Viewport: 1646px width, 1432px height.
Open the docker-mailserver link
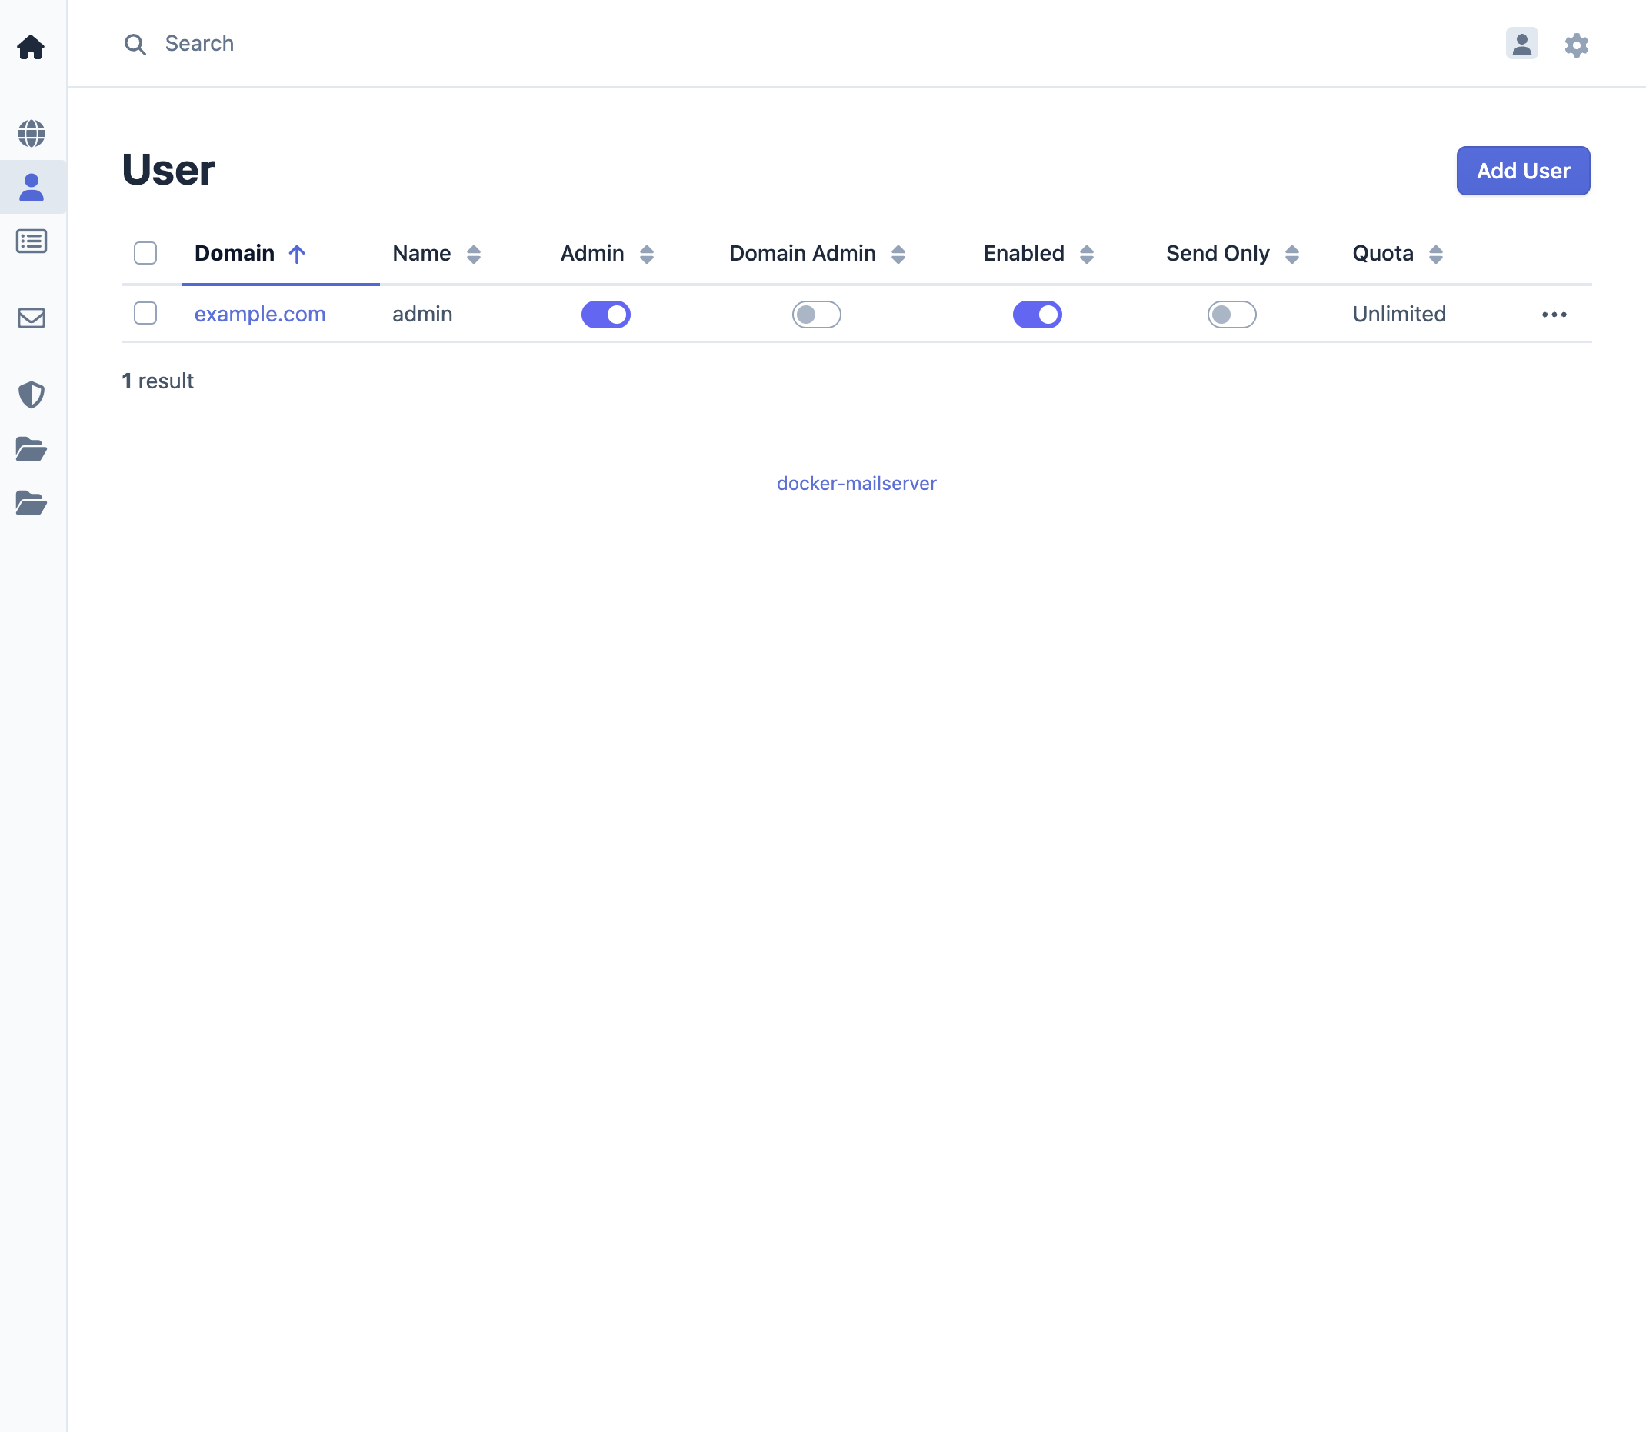[x=856, y=483]
